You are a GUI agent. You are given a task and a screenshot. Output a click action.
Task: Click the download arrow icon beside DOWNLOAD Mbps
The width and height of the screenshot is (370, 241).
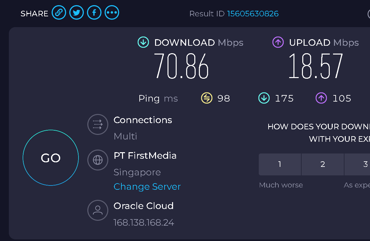(x=143, y=42)
